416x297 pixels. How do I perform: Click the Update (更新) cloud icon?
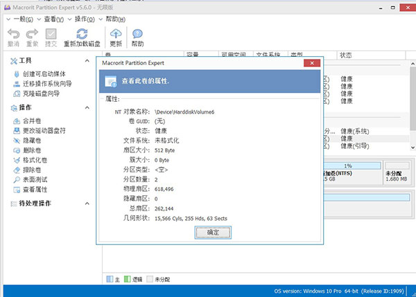point(116,34)
